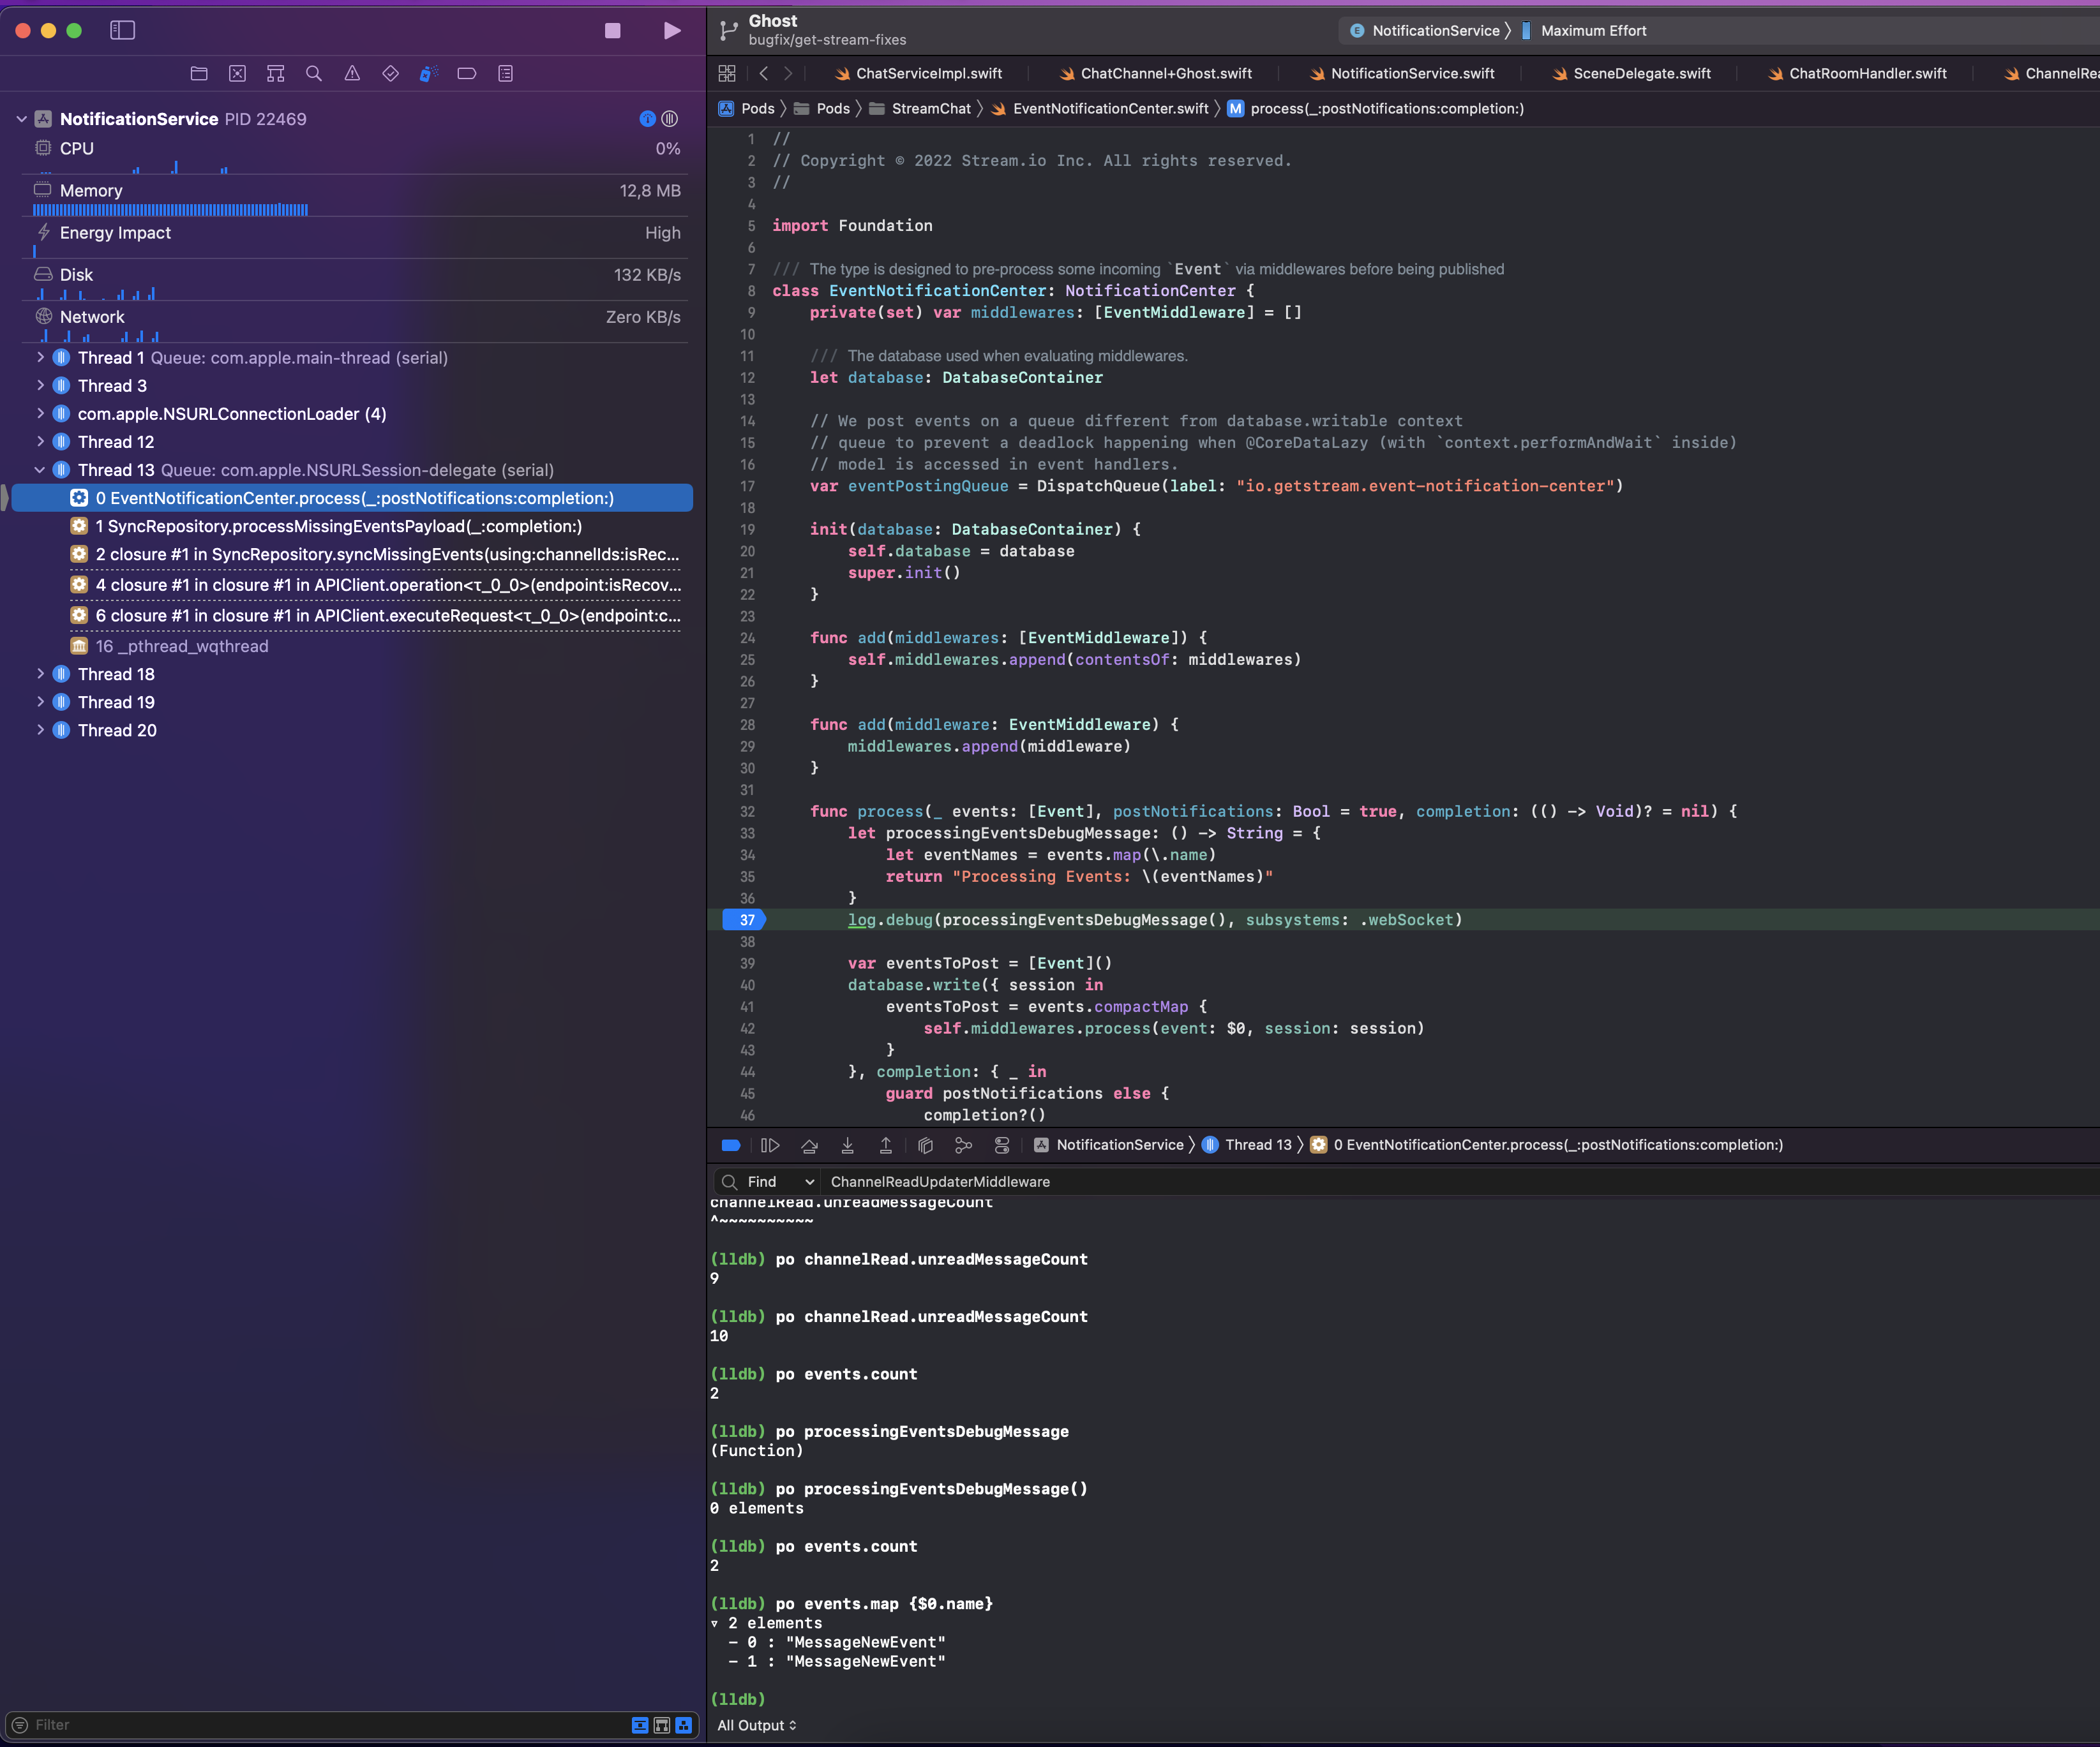Open the Find navigator magnifier icon
2100x1747 pixels.
click(x=314, y=73)
